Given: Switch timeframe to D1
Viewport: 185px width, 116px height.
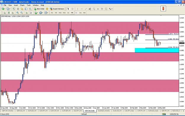Looking at the screenshot, I should (x=76, y=13).
